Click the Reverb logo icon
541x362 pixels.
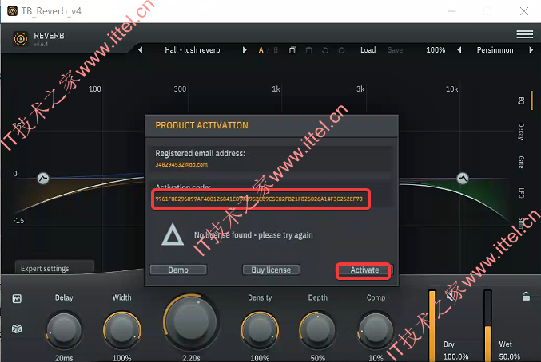pos(21,39)
